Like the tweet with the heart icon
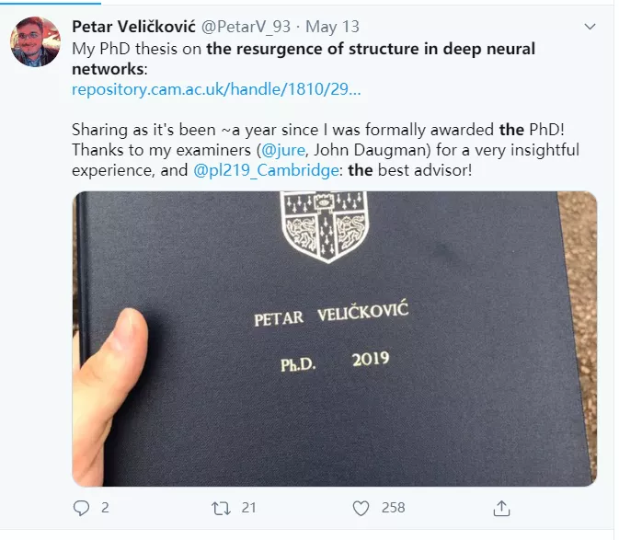This screenshot has height=540, width=619. (361, 508)
